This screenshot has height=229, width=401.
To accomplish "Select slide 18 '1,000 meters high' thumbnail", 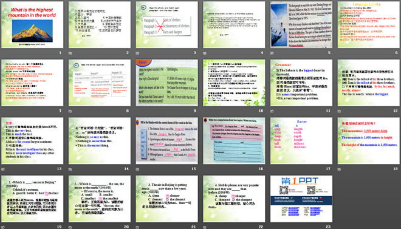I will [369, 140].
